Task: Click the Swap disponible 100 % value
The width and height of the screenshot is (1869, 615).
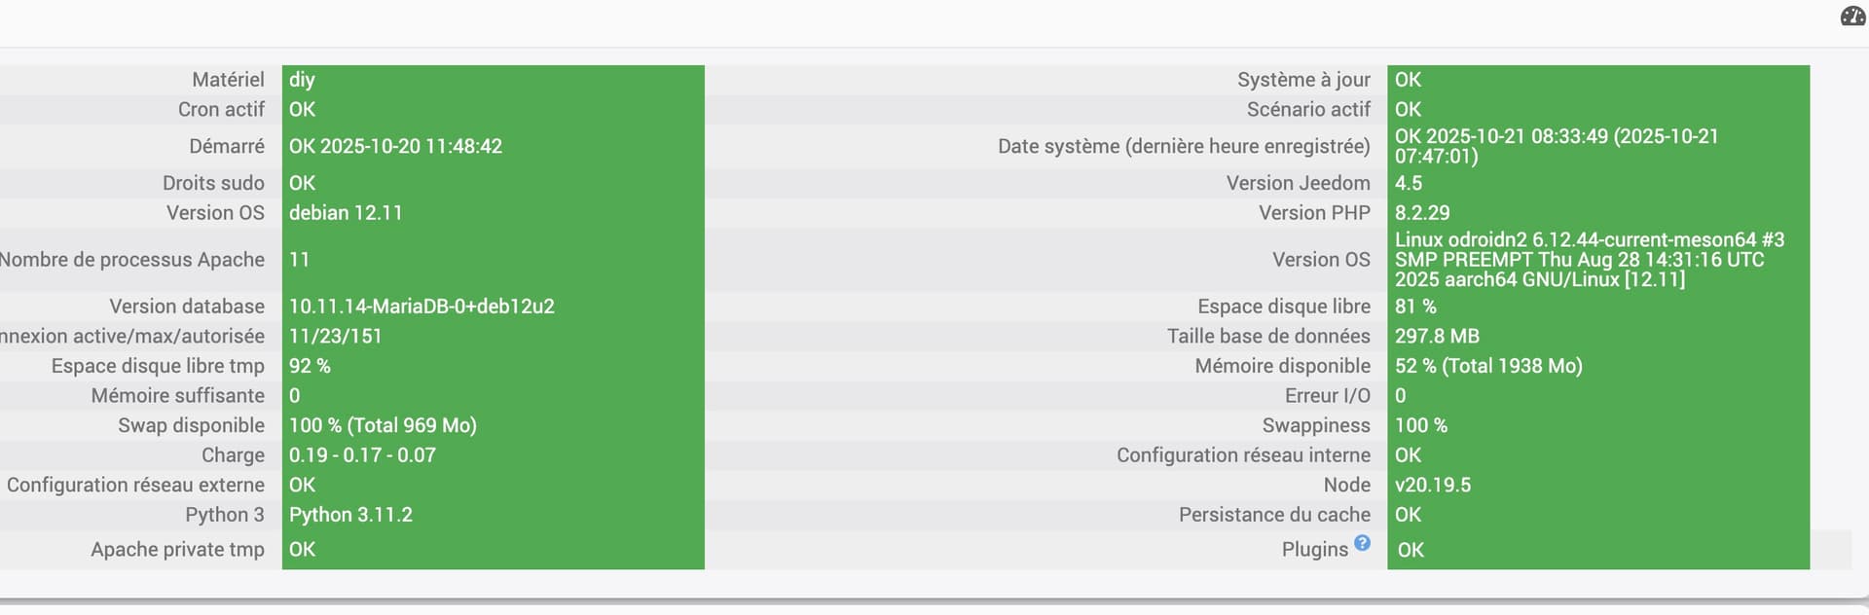Action: pyautogui.click(x=383, y=425)
